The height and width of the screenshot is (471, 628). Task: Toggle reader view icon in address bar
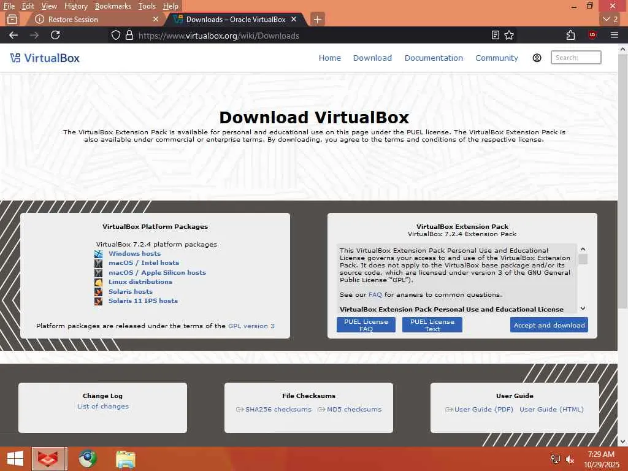496,35
